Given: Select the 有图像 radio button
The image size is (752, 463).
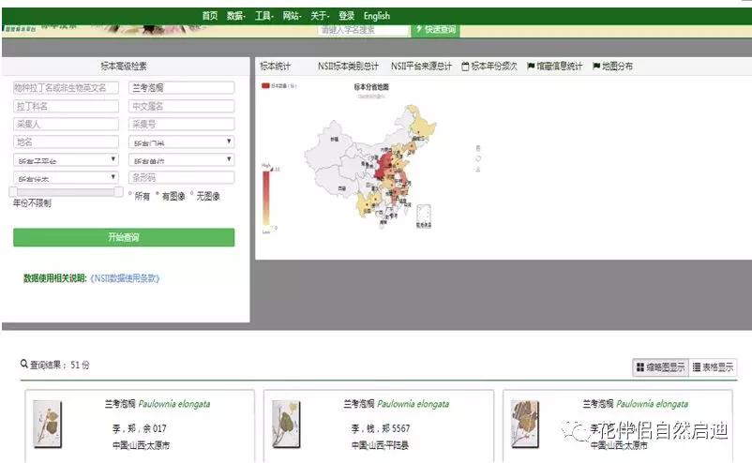Looking at the screenshot, I should 158,194.
